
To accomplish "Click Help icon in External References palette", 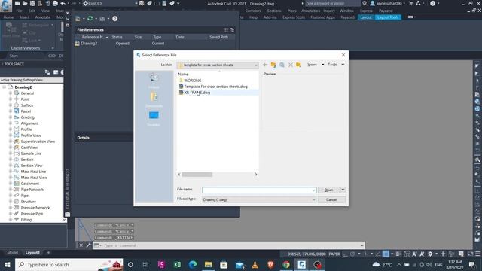I will [x=114, y=19].
